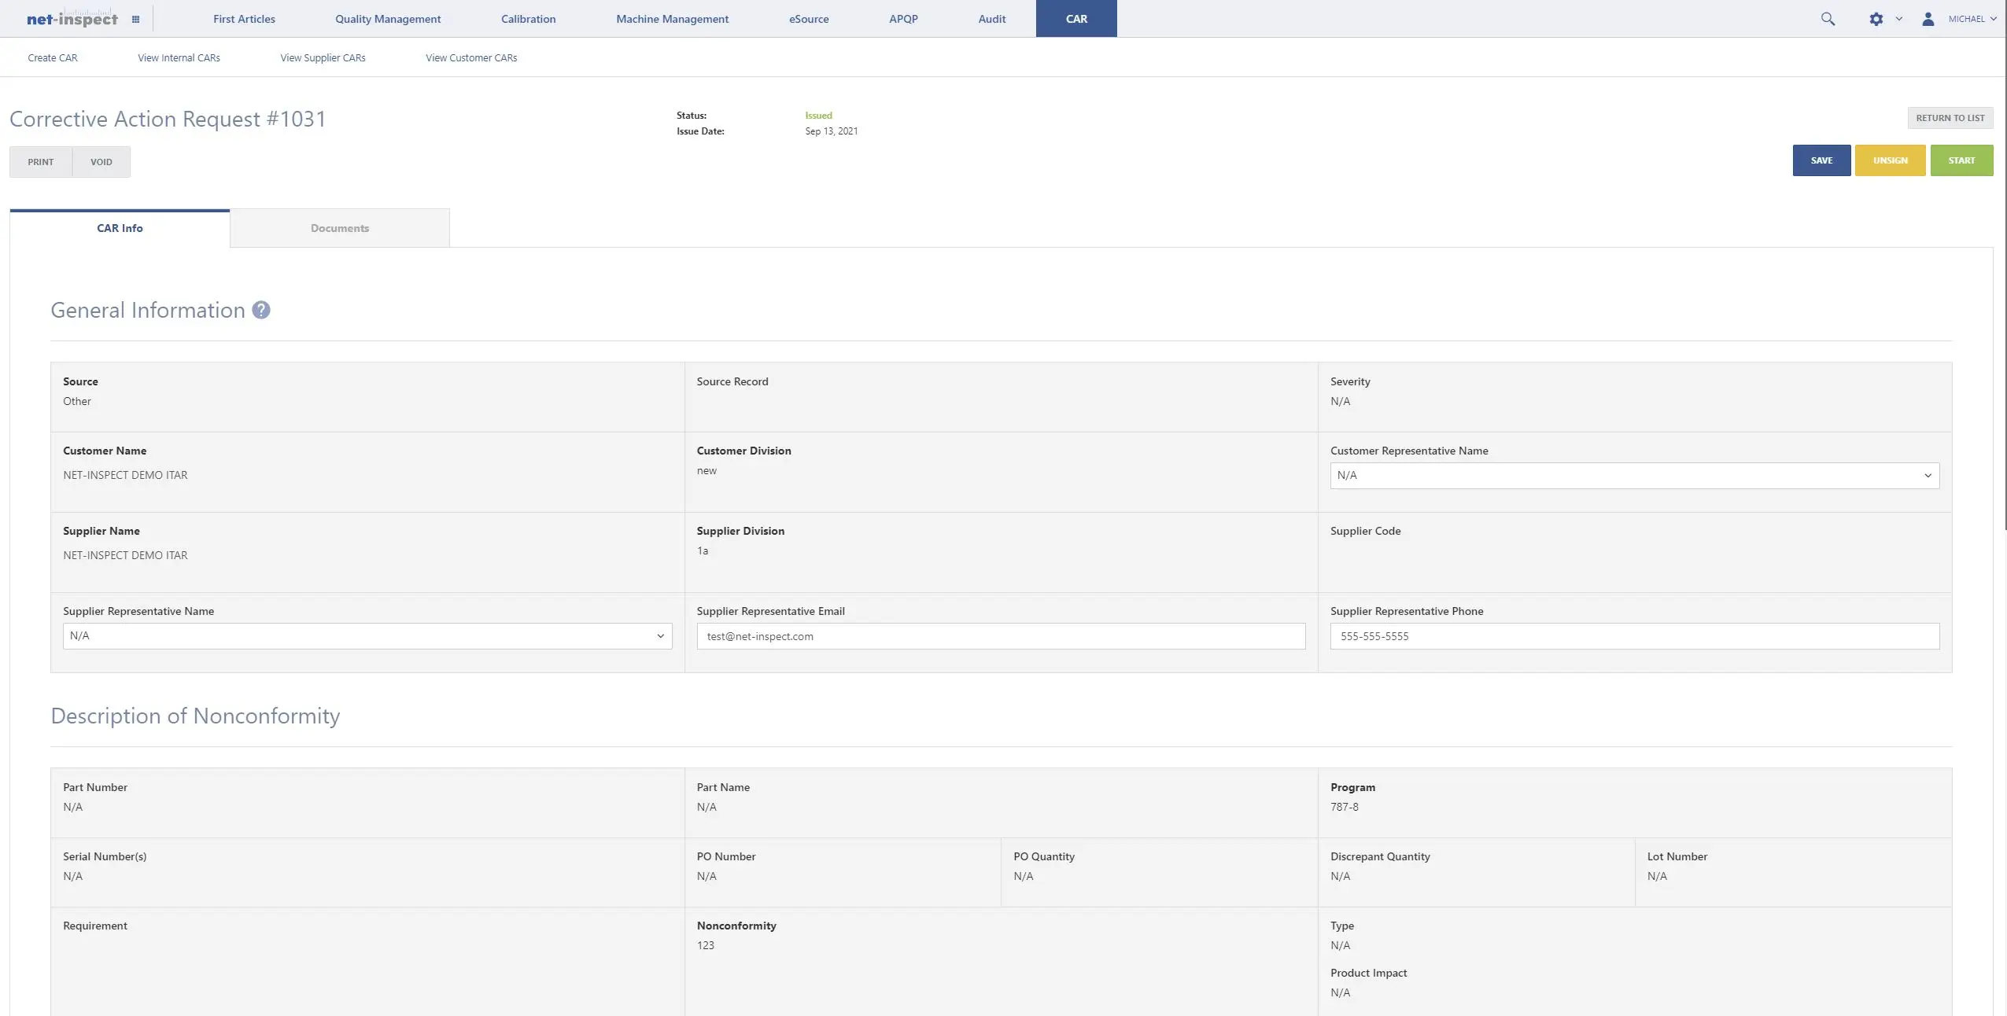Screen dimensions: 2007x1016
Task: Open the Machine Management menu
Action: [672, 18]
